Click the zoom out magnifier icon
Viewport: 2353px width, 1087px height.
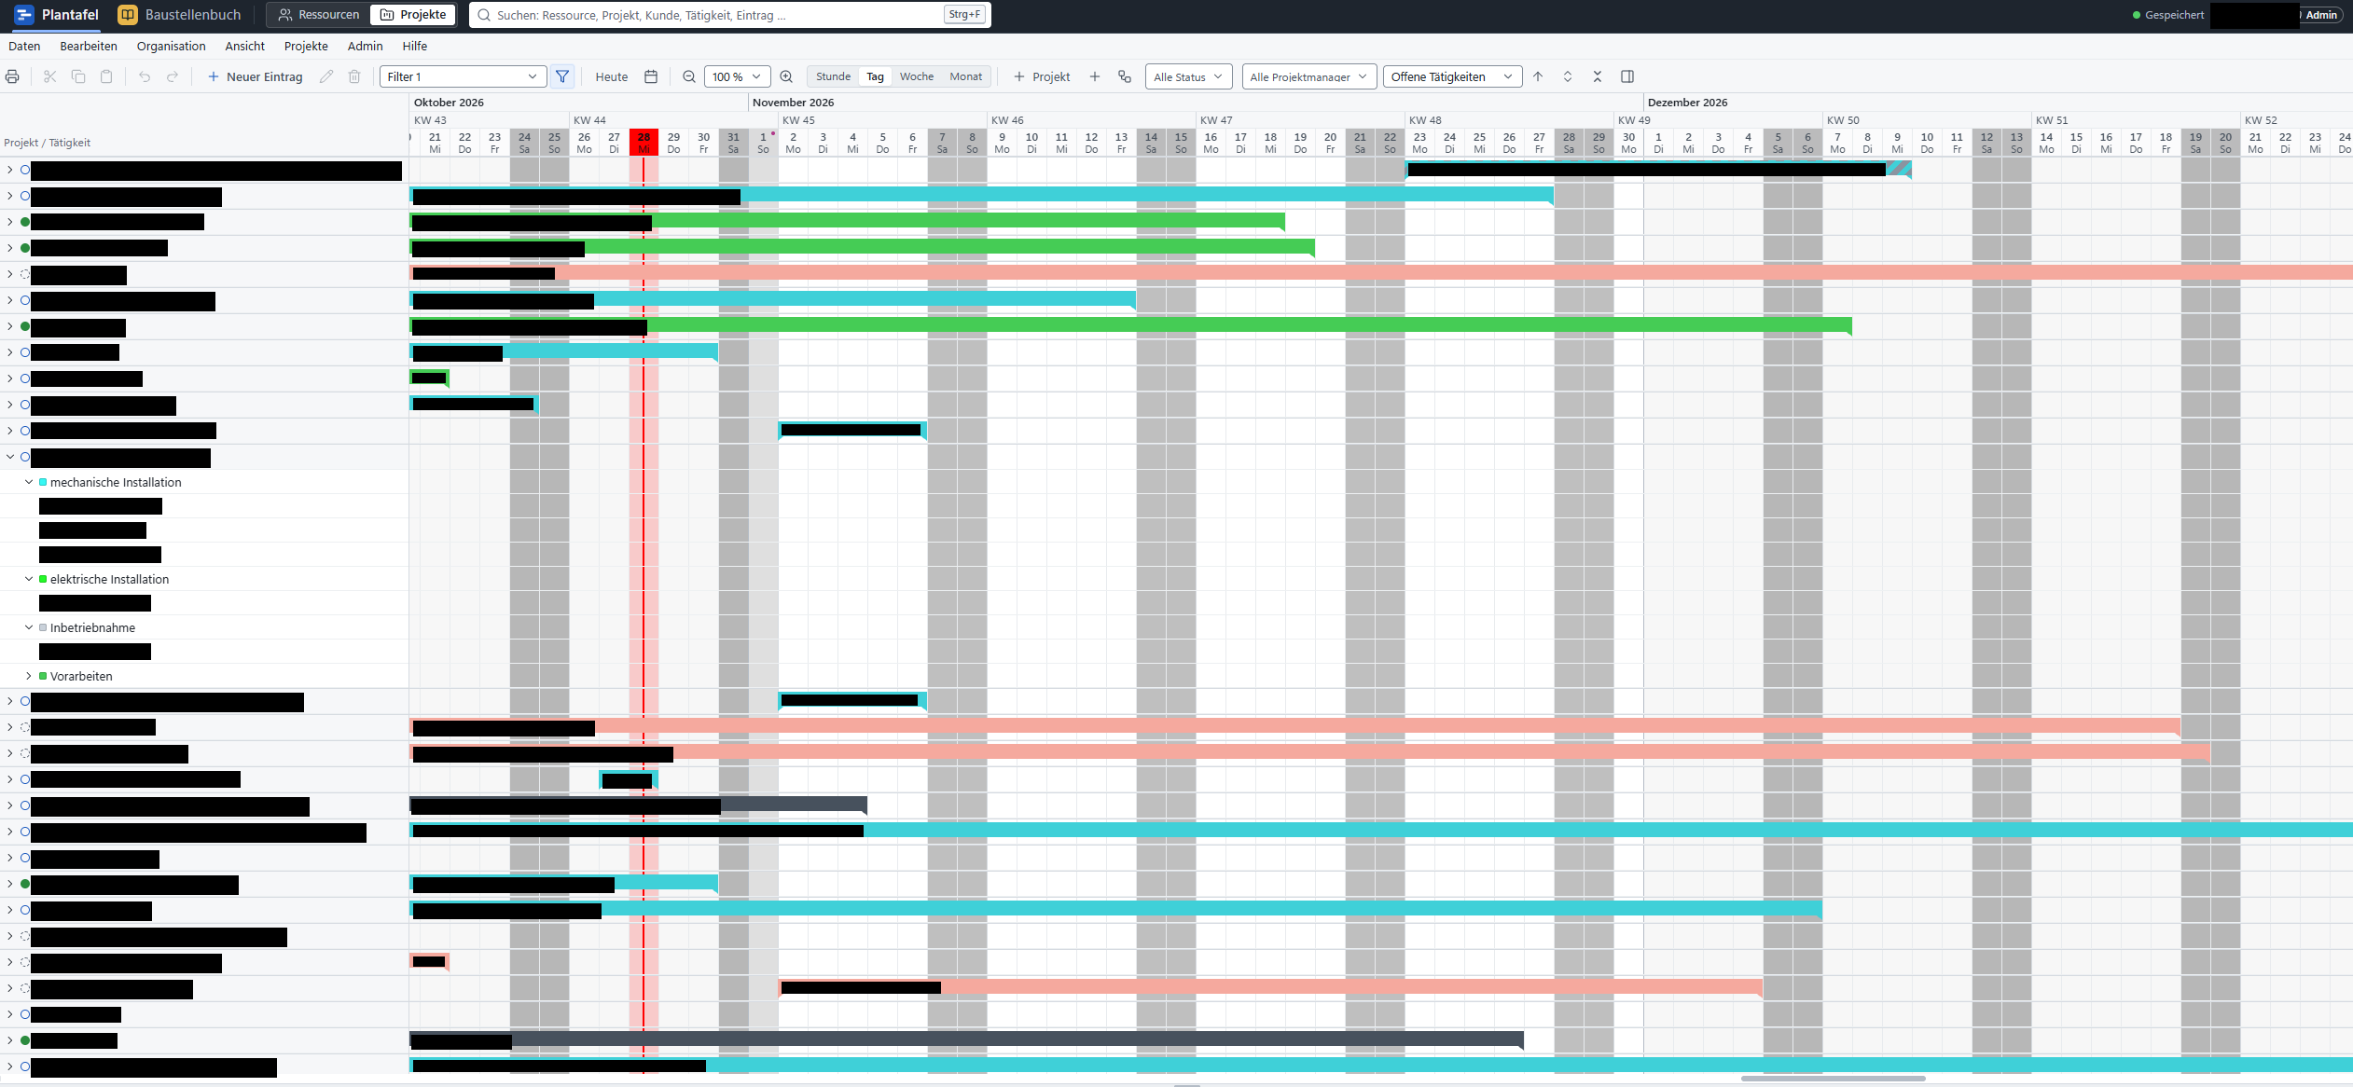pos(689,76)
